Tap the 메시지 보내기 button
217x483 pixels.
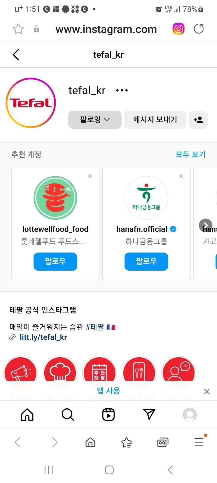155,120
